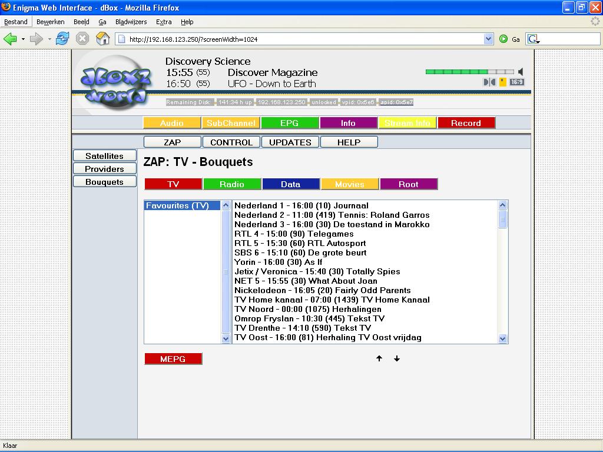Image resolution: width=603 pixels, height=452 pixels.
Task: Click the address bar URL field
Action: [x=304, y=39]
